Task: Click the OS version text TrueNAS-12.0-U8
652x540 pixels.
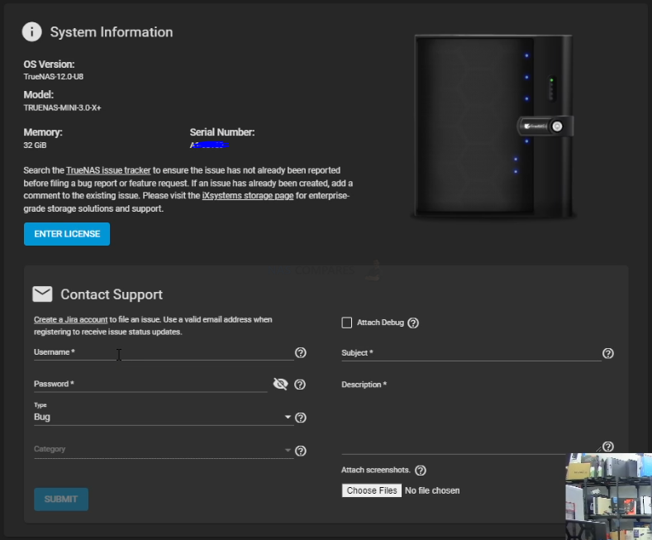Action: [x=53, y=77]
